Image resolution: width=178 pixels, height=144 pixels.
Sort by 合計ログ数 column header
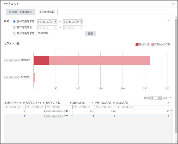tap(79, 103)
